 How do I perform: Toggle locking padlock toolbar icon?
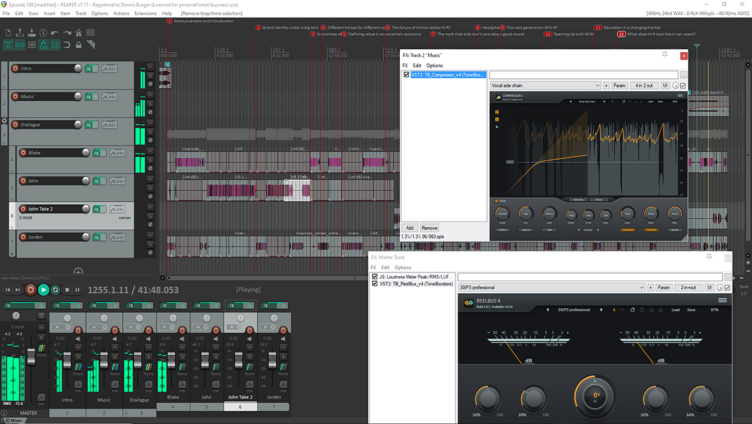pyautogui.click(x=79, y=44)
